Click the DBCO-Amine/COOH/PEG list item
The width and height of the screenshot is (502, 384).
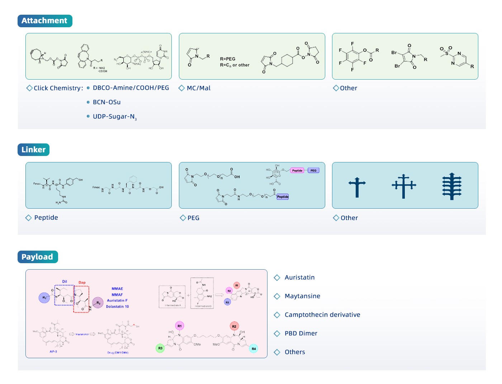point(131,88)
